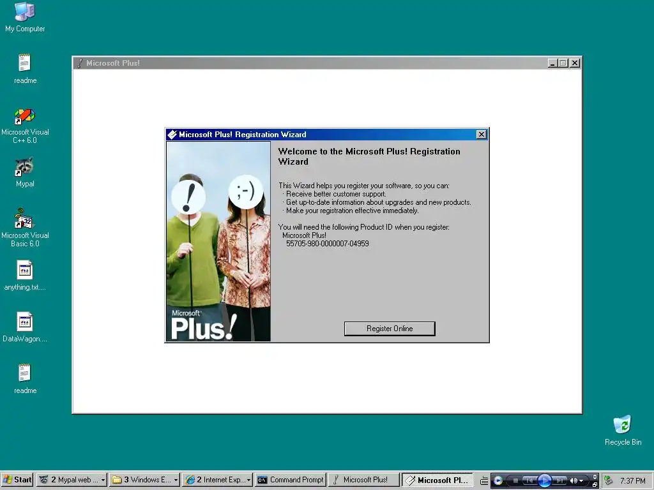Screen dimensions: 654x490
Task: Select the Microsoft Visual Basic 6.0 shortcut
Action: pyautogui.click(x=25, y=228)
